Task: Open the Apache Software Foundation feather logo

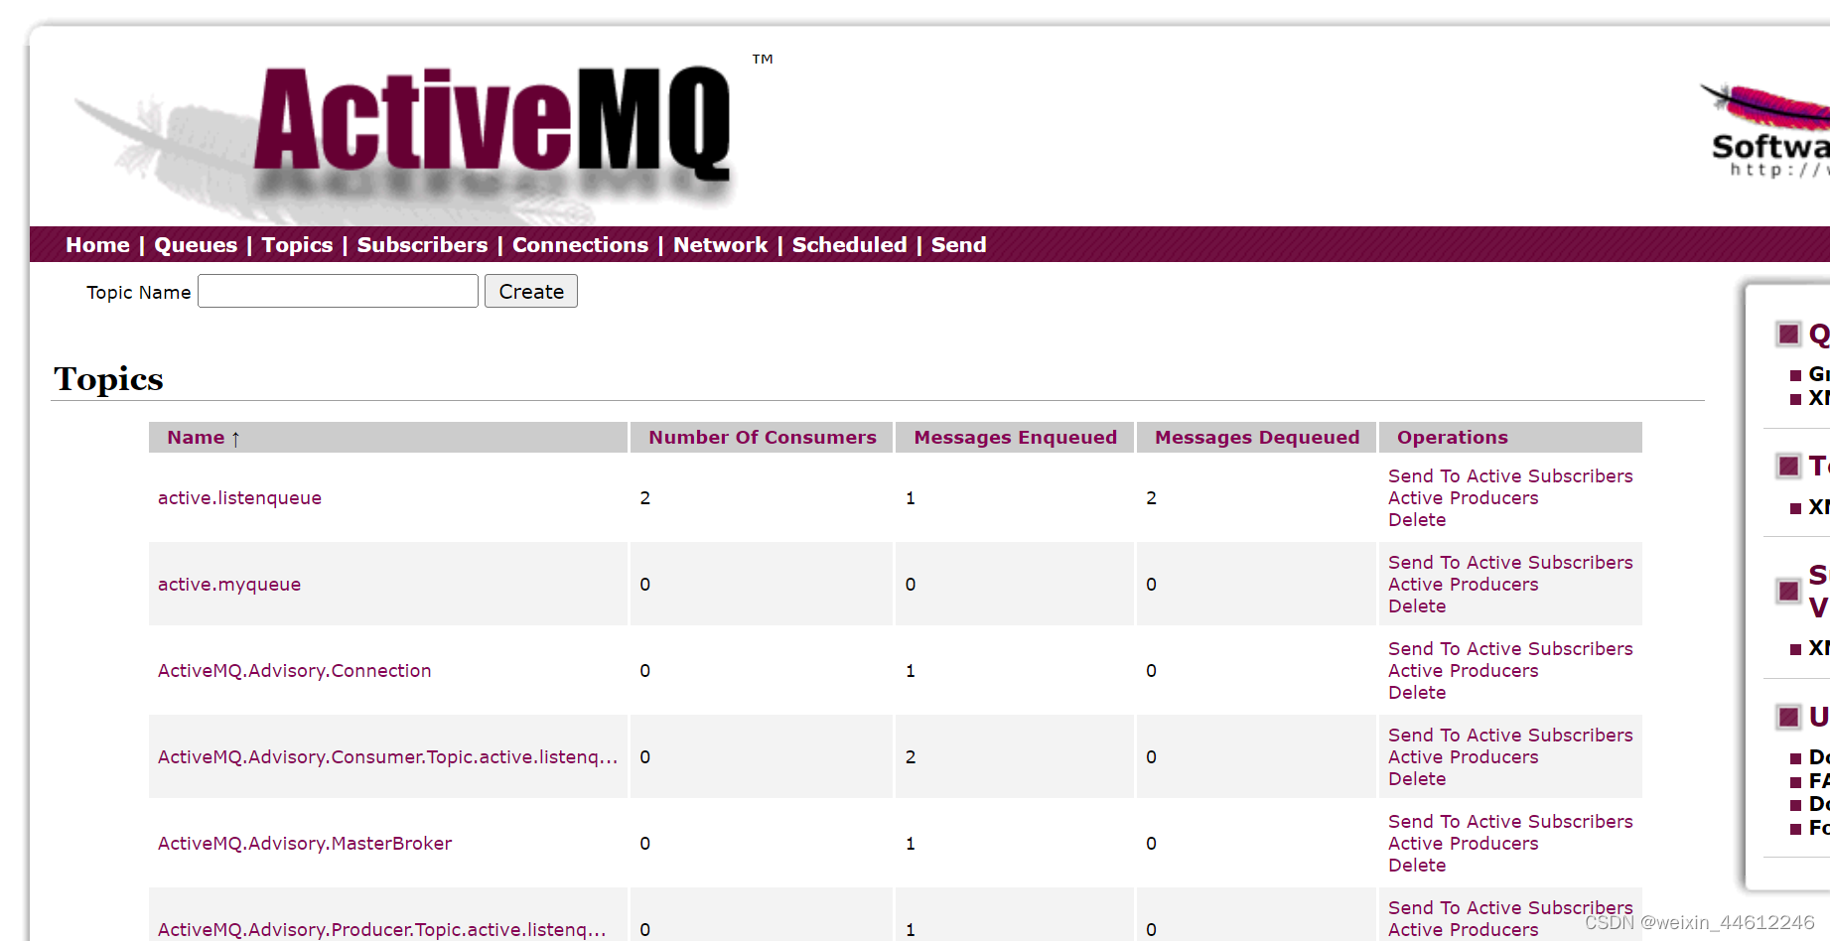Action: (x=1767, y=129)
